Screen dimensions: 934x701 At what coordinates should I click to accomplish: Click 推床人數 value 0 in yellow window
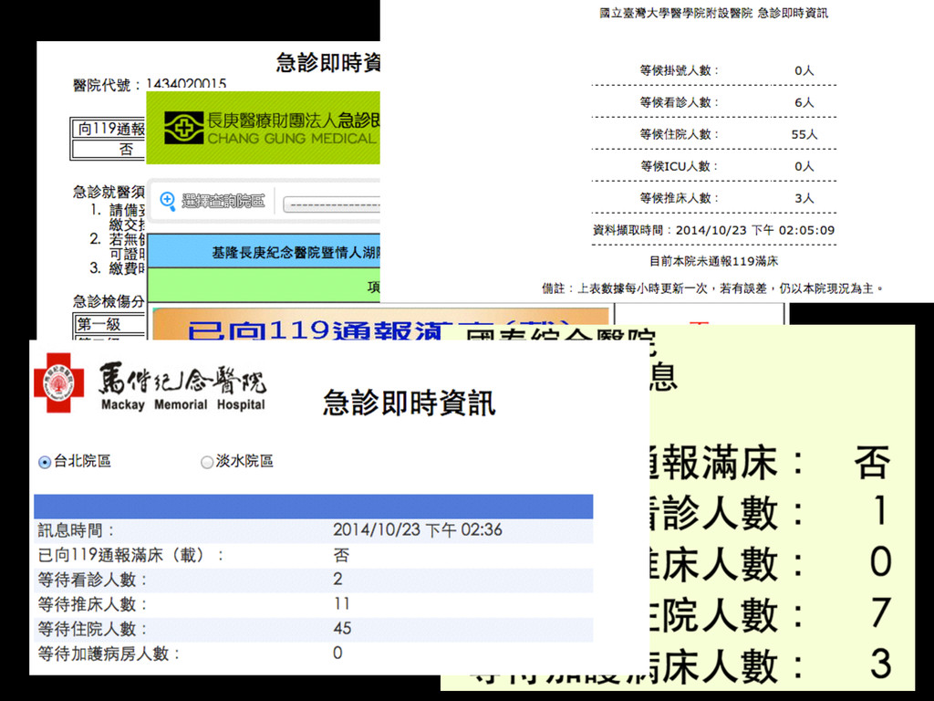click(x=880, y=563)
